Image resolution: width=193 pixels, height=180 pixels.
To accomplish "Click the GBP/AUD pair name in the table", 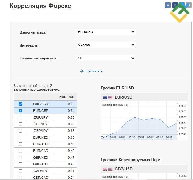I will (x=41, y=164).
